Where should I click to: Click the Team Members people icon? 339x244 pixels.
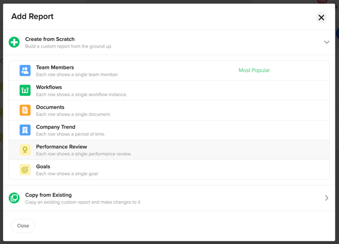coord(25,70)
